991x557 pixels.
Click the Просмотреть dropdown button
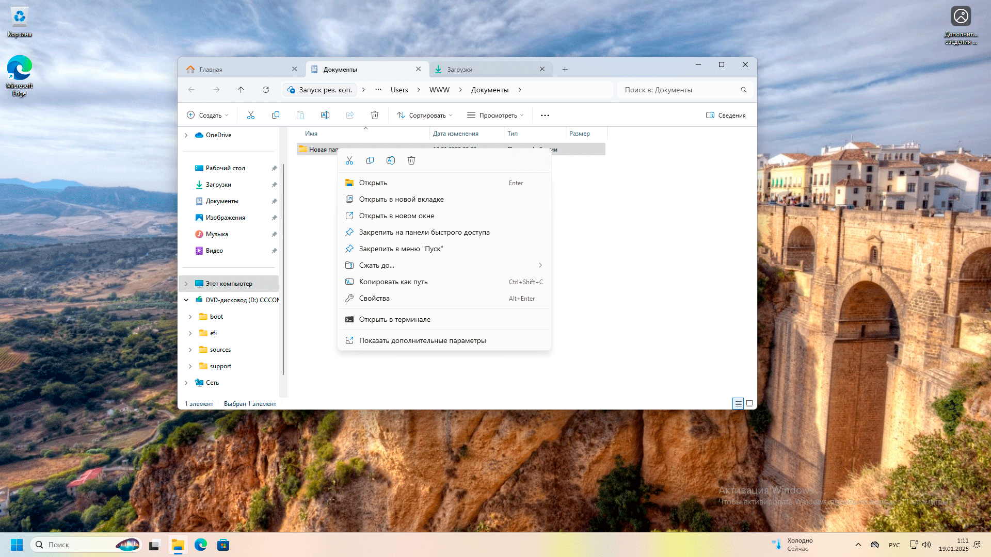495,115
